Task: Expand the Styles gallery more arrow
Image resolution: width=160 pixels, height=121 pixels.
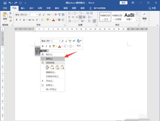Action: click(137, 20)
